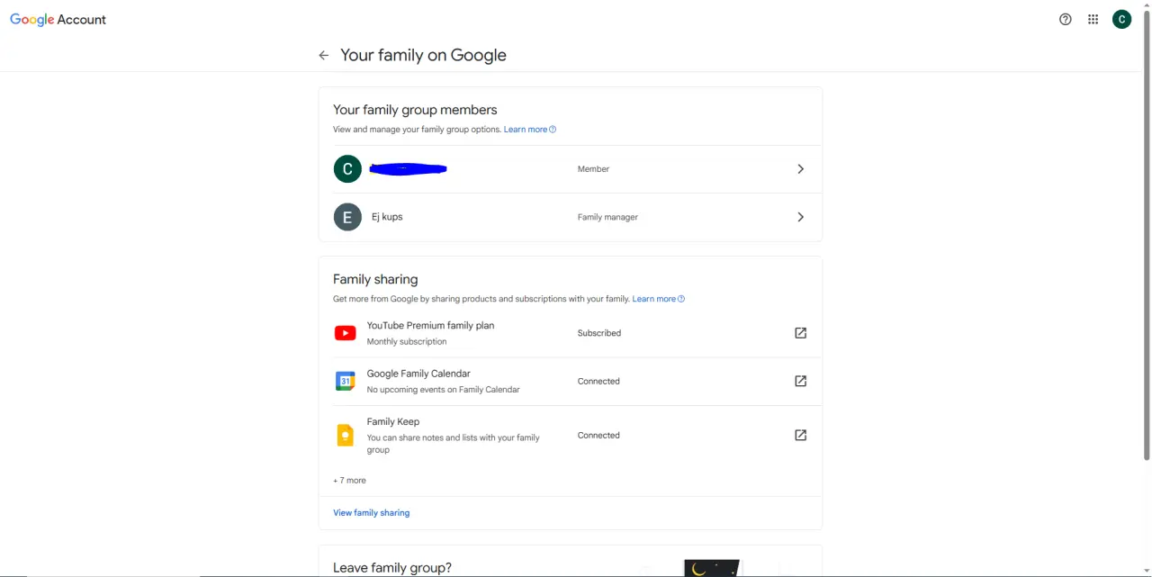The width and height of the screenshot is (1152, 577).
Task: Click Connected status for Family Keep
Action: (598, 436)
